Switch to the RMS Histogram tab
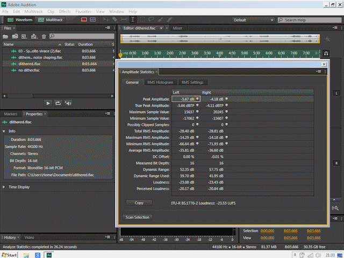 pyautogui.click(x=160, y=82)
